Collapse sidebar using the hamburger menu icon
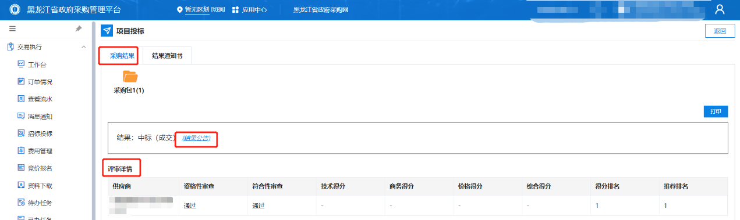The width and height of the screenshot is (740, 220). click(12, 28)
